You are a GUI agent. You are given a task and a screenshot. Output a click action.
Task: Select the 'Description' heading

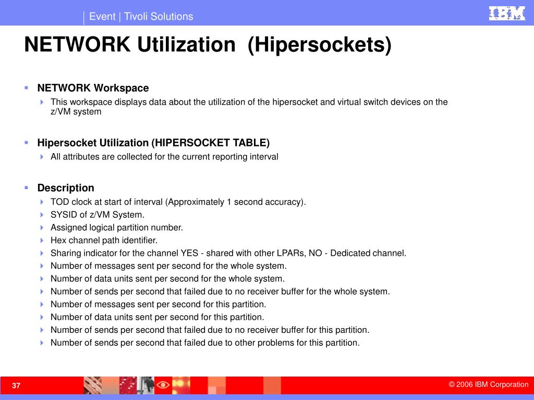pyautogui.click(x=66, y=187)
